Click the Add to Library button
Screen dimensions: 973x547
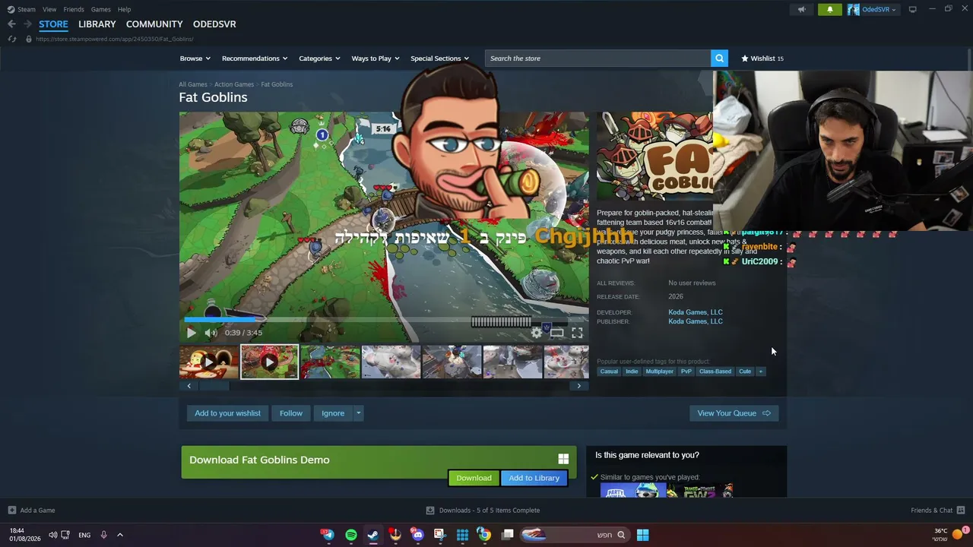point(534,478)
